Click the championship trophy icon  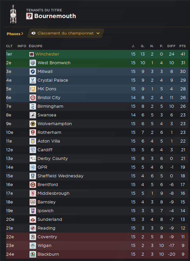point(13,14)
